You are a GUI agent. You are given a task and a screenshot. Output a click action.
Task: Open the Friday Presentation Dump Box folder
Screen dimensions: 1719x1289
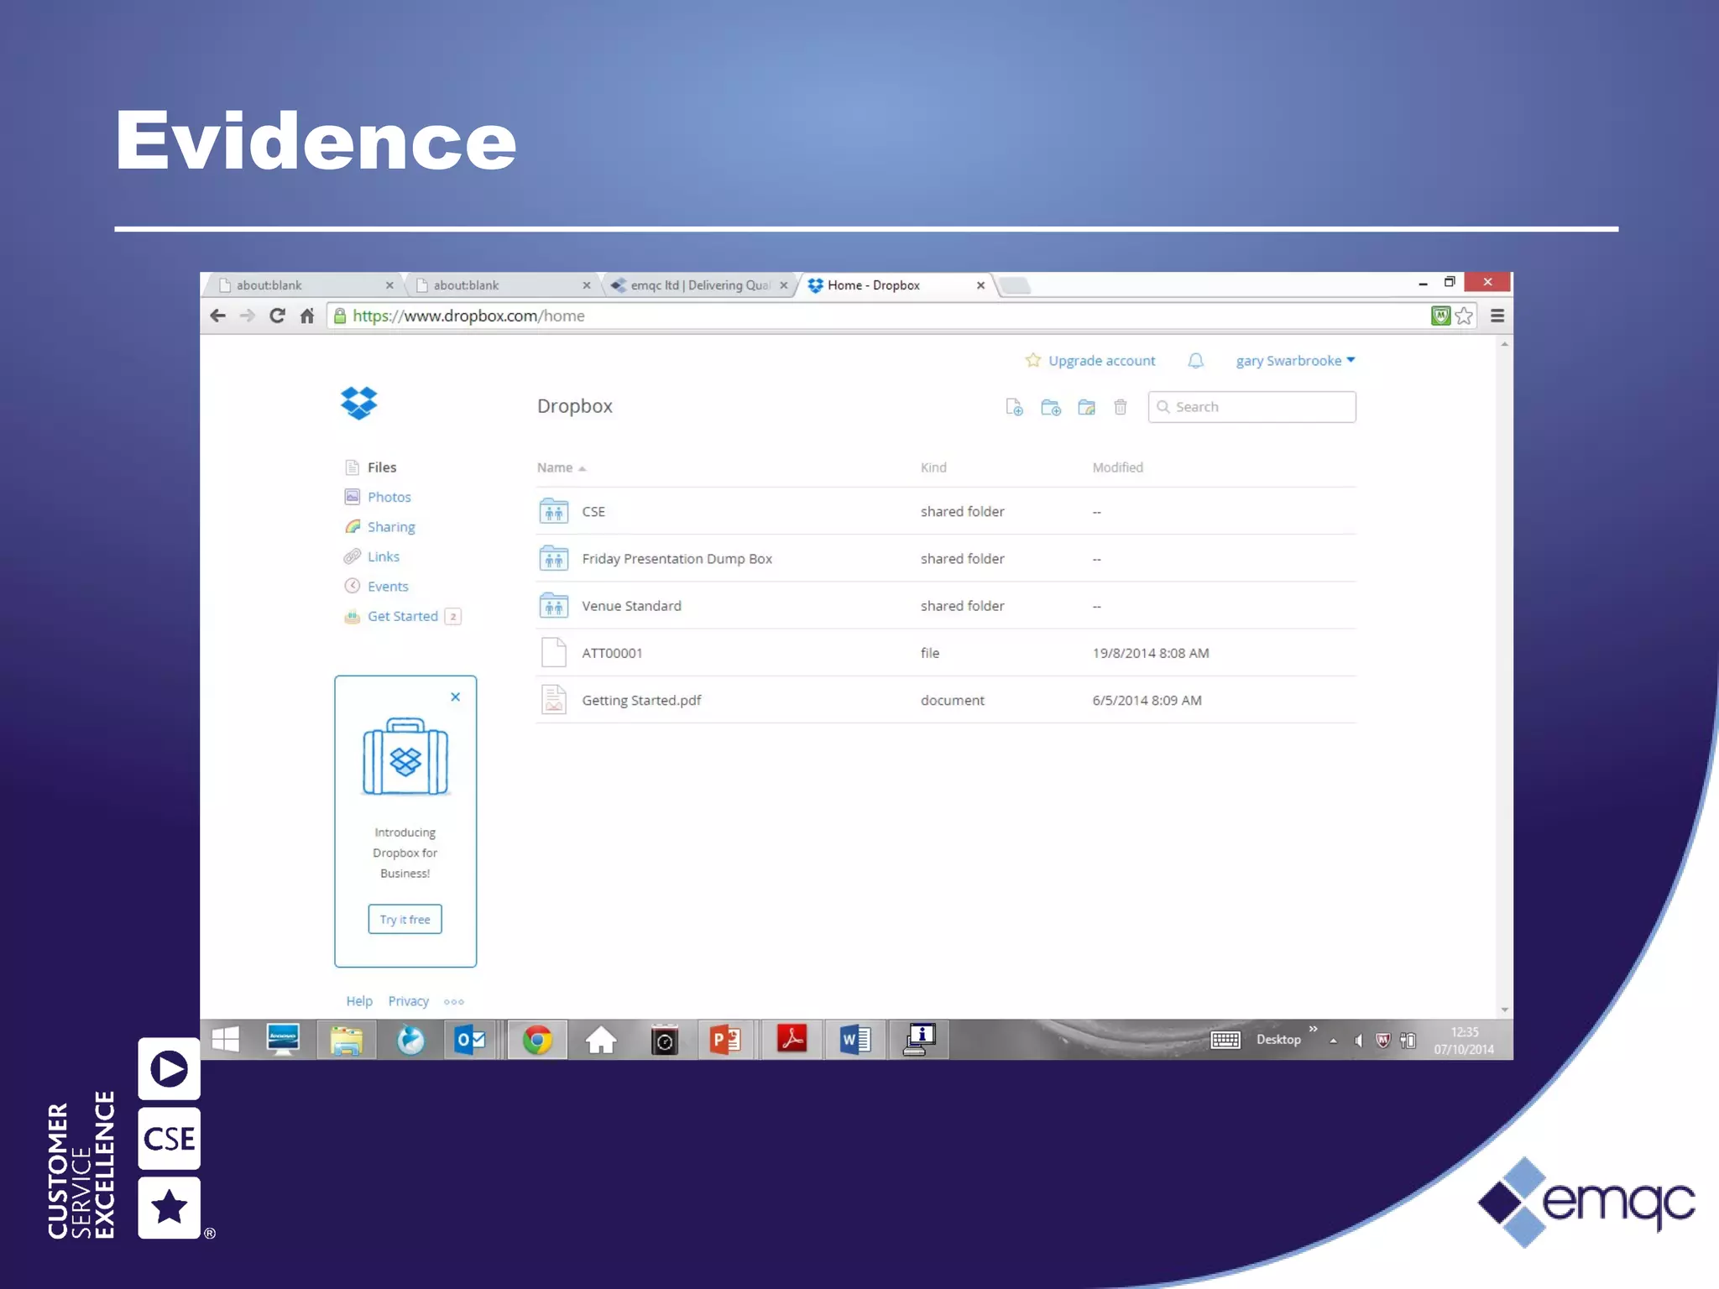[x=677, y=559]
